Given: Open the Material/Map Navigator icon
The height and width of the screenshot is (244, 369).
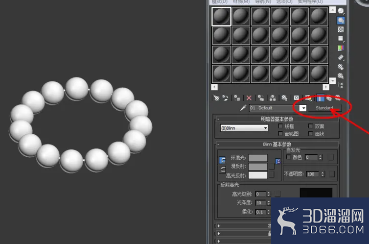Looking at the screenshot, I should click(x=341, y=85).
